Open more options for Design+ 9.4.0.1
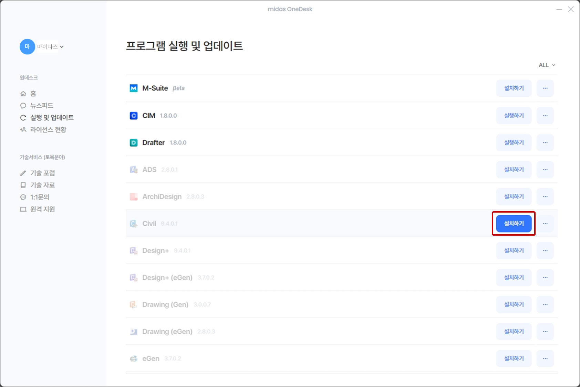This screenshot has width=580, height=387. [x=545, y=250]
